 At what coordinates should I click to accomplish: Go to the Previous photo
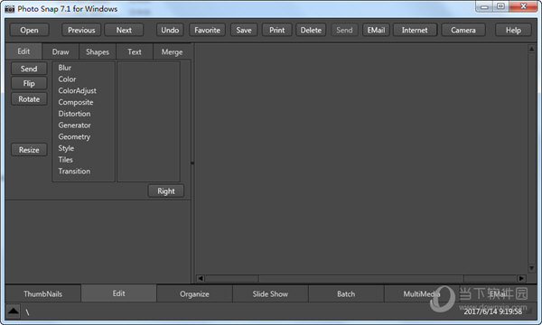tap(81, 31)
